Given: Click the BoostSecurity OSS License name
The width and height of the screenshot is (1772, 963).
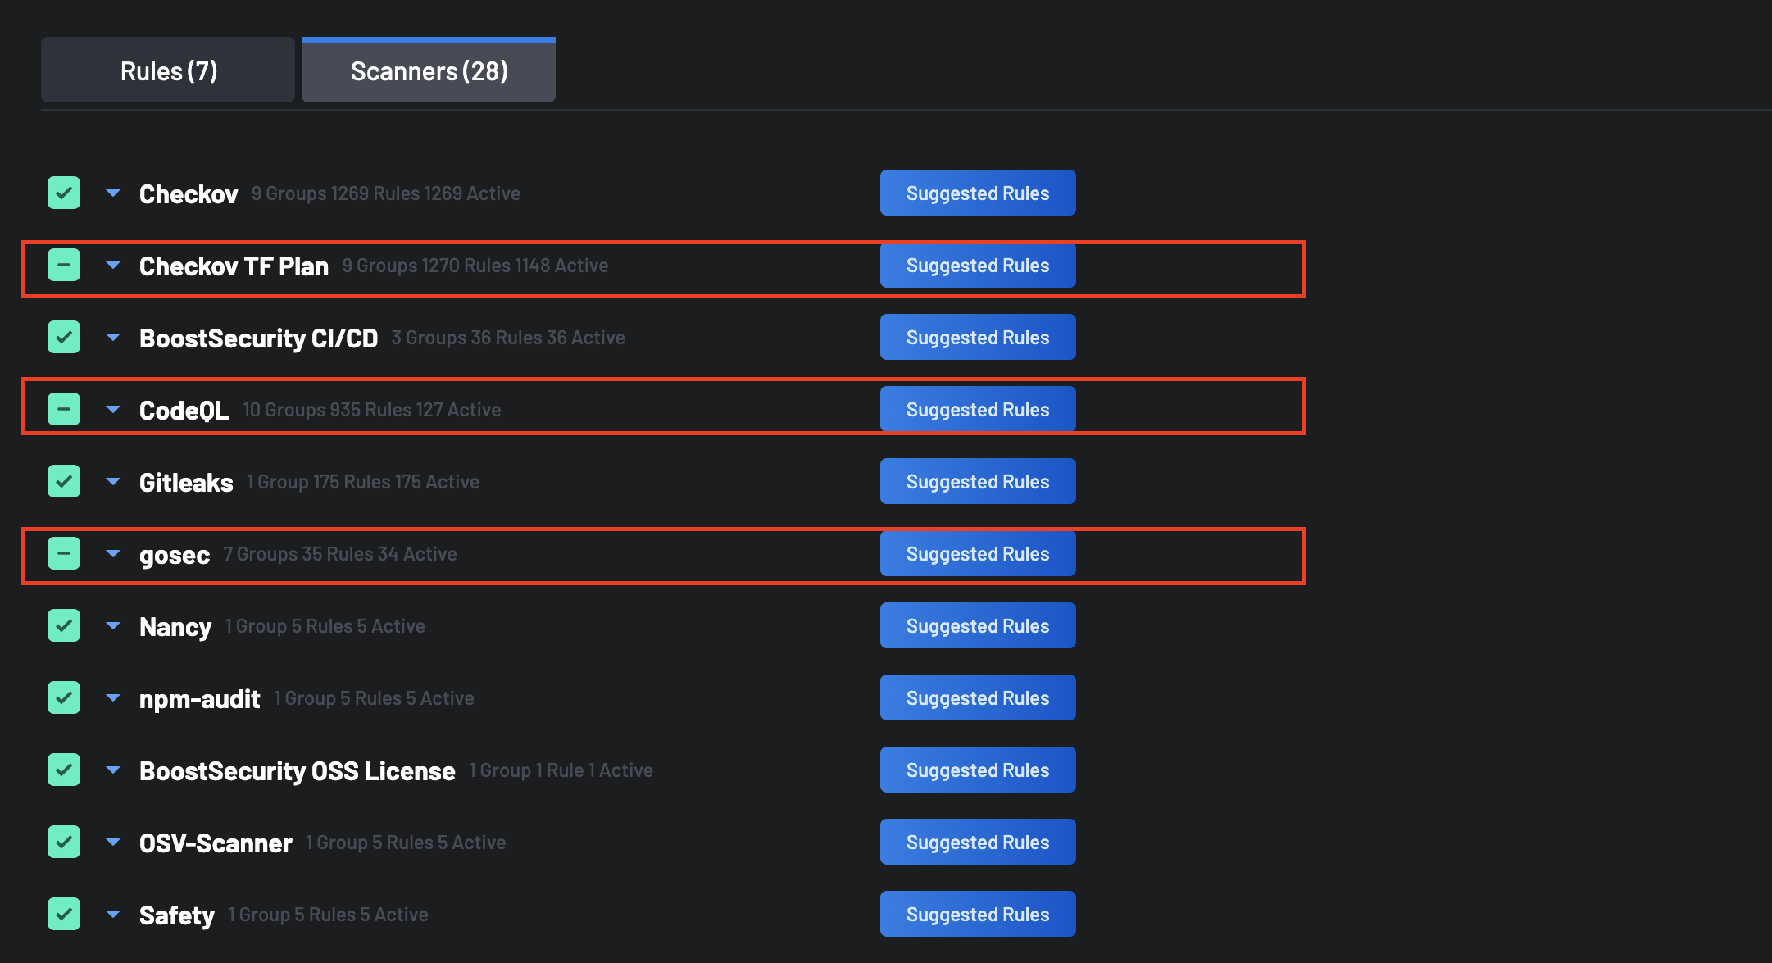Looking at the screenshot, I should pyautogui.click(x=298, y=771).
